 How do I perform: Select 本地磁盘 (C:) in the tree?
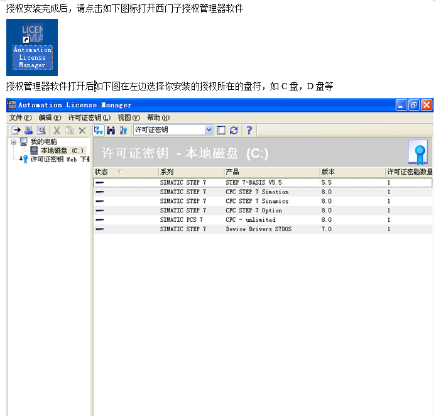(x=62, y=151)
